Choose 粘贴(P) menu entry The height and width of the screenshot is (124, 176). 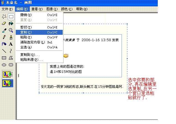[39, 37]
